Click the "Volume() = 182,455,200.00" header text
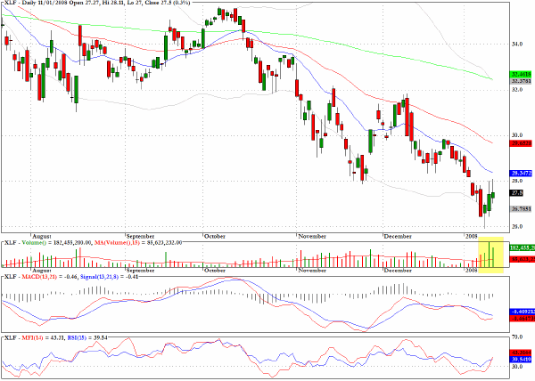This screenshot has height=381, width=535. (57, 243)
